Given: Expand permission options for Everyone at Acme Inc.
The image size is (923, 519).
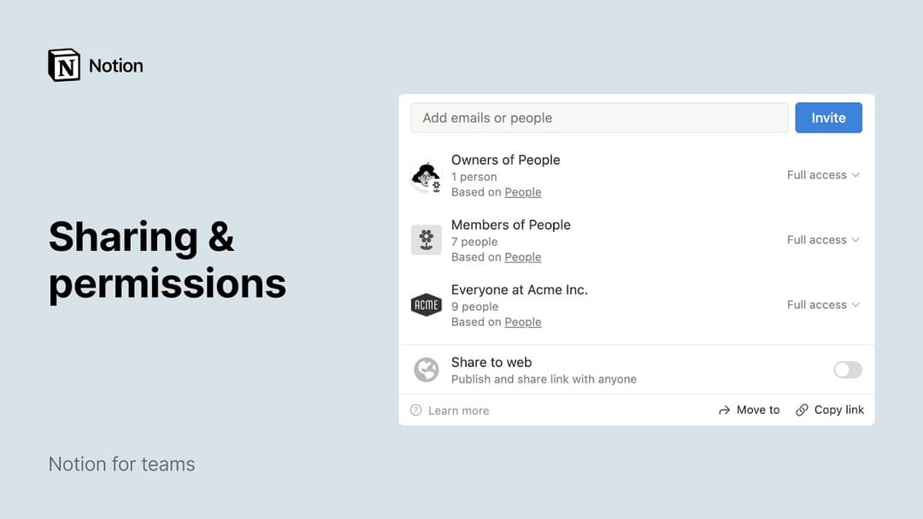Looking at the screenshot, I should [823, 305].
